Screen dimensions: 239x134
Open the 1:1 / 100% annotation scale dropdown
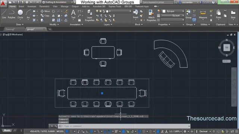176,131
